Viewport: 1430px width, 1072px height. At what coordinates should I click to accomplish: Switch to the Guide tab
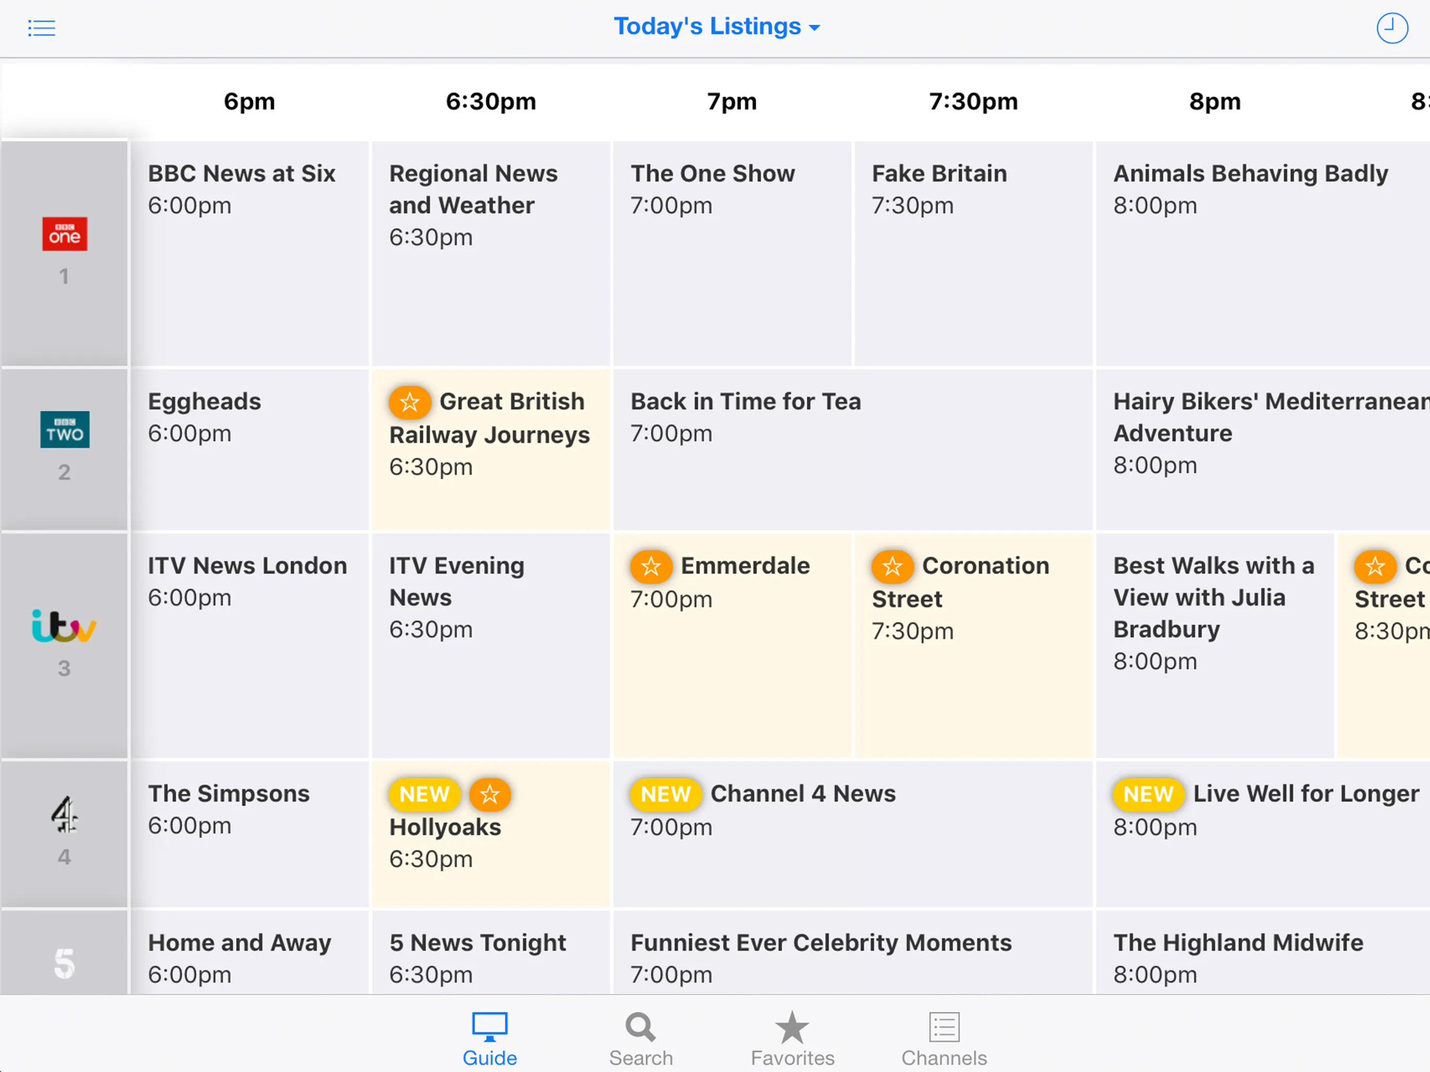(489, 1039)
